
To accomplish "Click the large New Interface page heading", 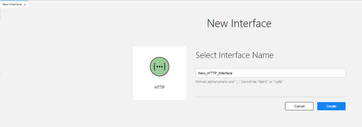I will [x=239, y=23].
